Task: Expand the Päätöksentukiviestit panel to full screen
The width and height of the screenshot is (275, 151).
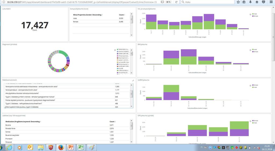Action: [x=133, y=80]
